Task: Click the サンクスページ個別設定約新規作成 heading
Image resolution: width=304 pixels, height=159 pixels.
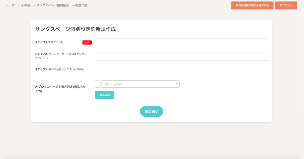Action: click(75, 29)
